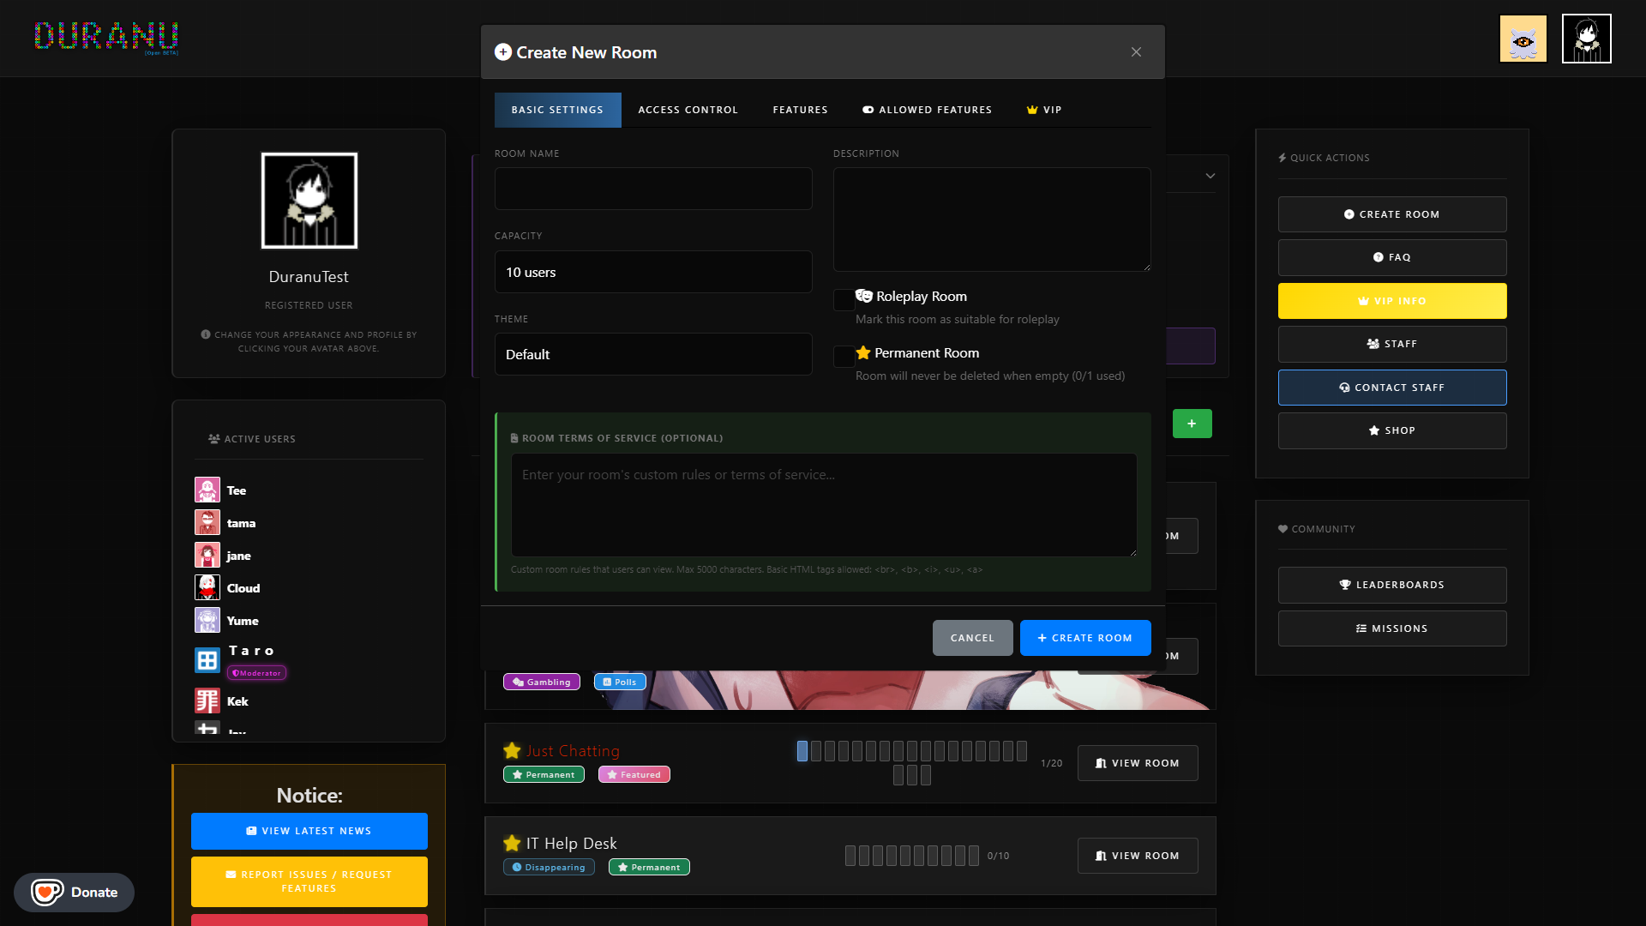Click the top-right dark user avatar icon
1646x926 pixels.
(x=1586, y=39)
